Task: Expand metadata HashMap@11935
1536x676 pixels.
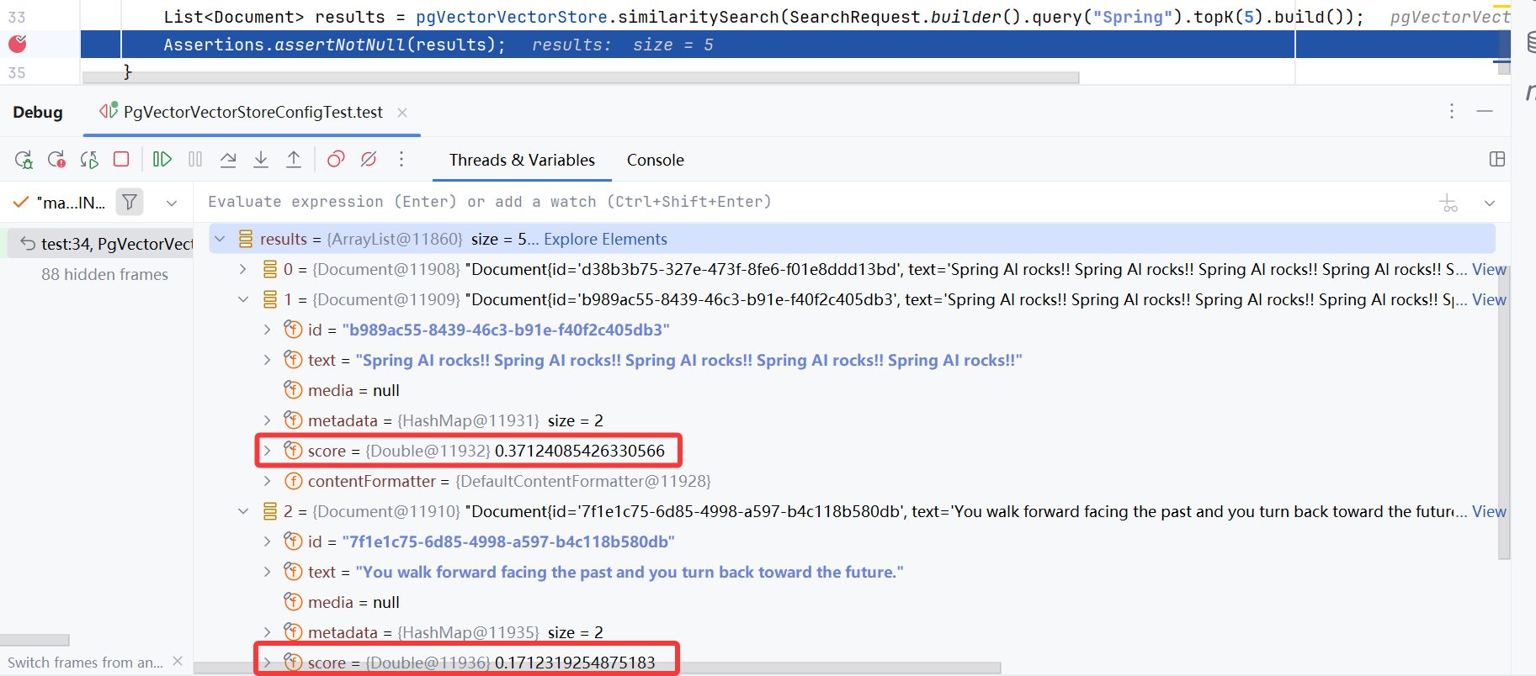Action: coord(267,632)
